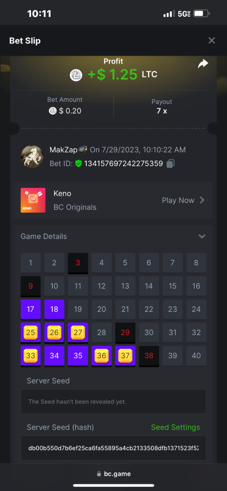Click MakZap's profile avatar

pyautogui.click(x=32, y=156)
